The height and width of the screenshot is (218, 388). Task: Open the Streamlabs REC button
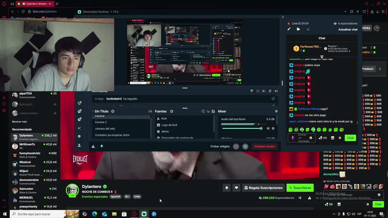[236, 147]
